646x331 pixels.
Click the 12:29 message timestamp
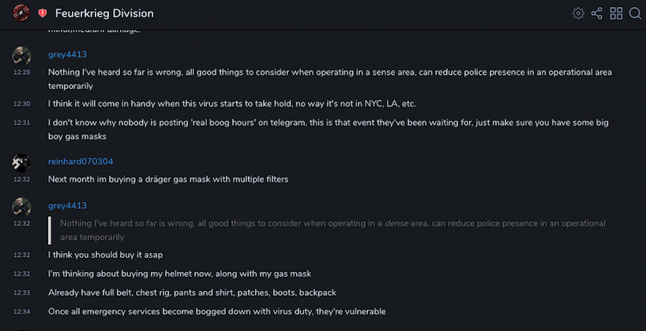pos(21,73)
